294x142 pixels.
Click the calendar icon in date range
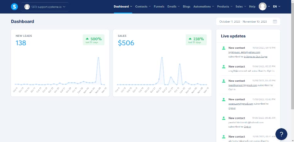point(275,22)
